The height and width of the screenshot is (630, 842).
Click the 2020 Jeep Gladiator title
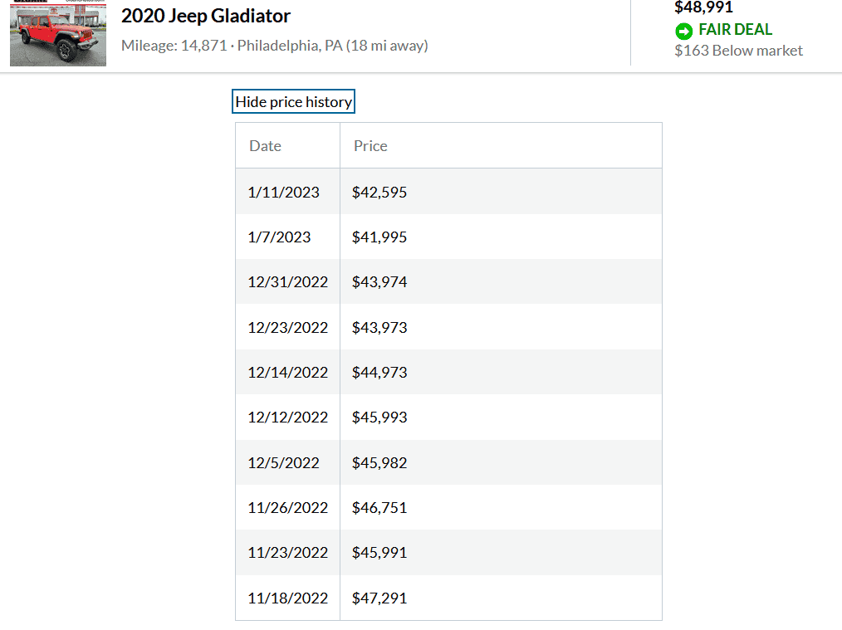(206, 16)
